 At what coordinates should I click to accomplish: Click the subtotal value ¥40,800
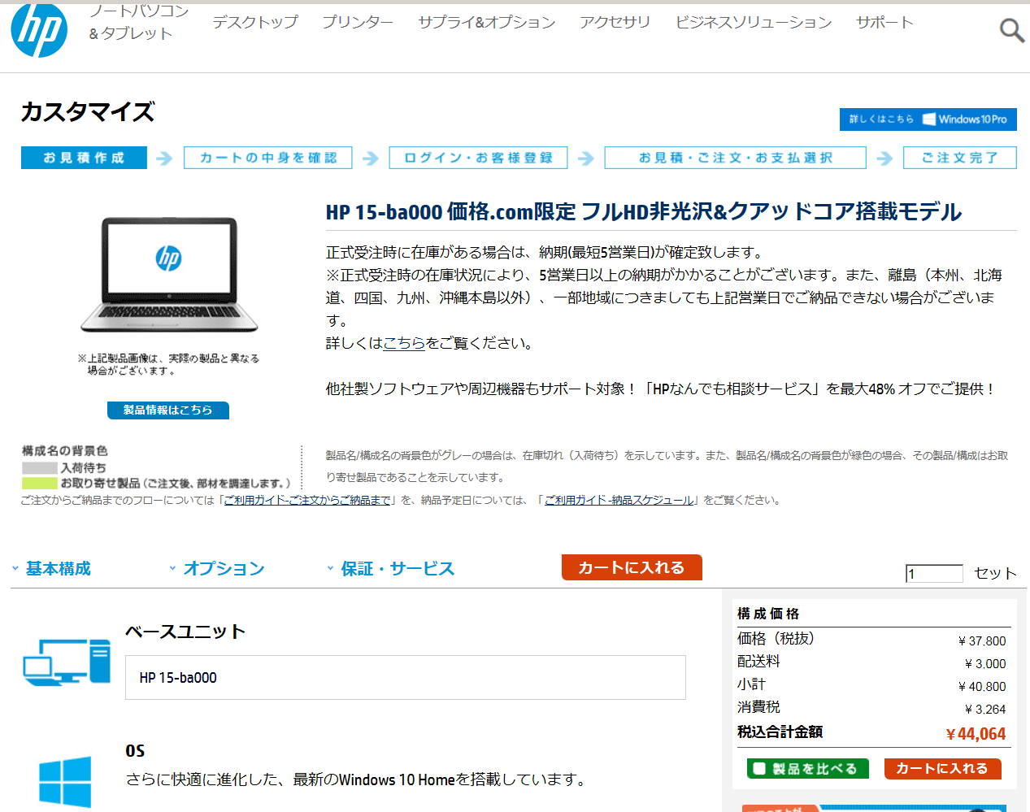pos(982,687)
